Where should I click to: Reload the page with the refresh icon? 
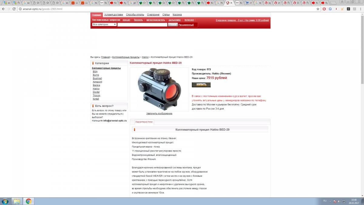point(14,9)
